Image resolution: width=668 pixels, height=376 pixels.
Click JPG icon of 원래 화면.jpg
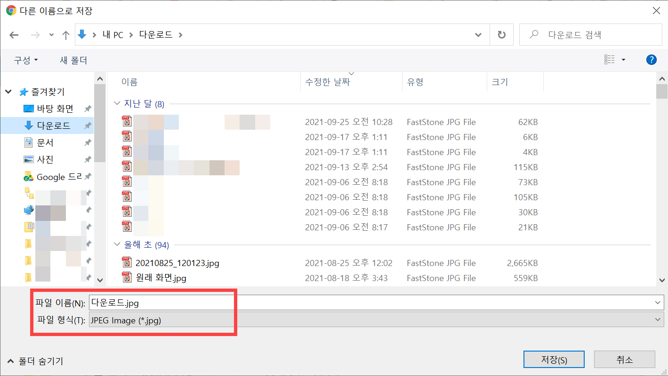(x=127, y=278)
